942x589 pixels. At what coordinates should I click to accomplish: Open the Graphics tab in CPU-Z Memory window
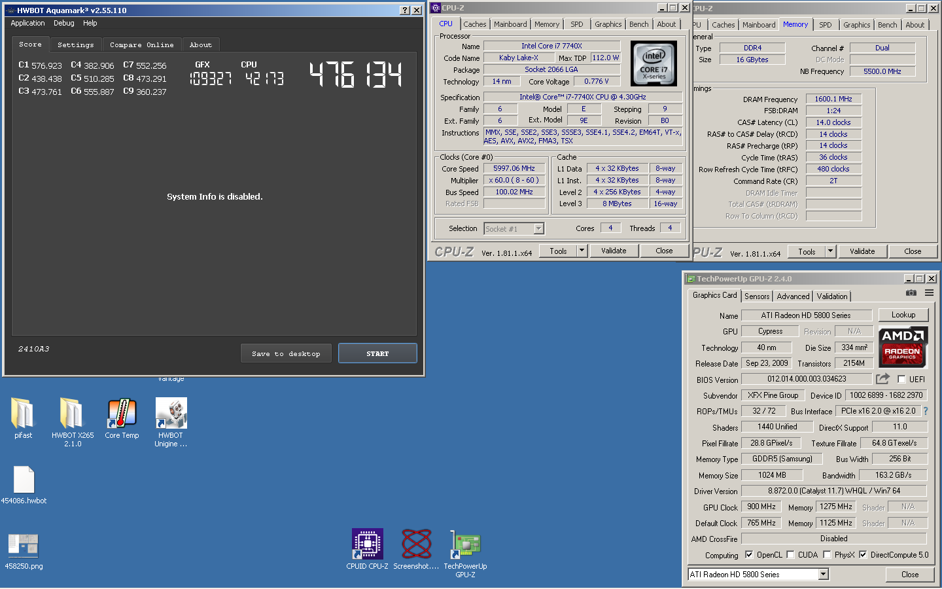[857, 25]
